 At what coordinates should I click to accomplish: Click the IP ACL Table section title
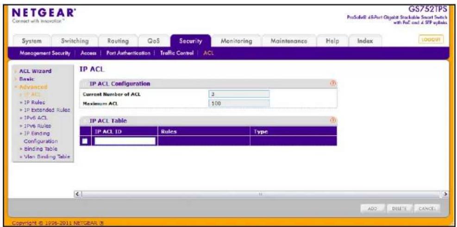[108, 120]
